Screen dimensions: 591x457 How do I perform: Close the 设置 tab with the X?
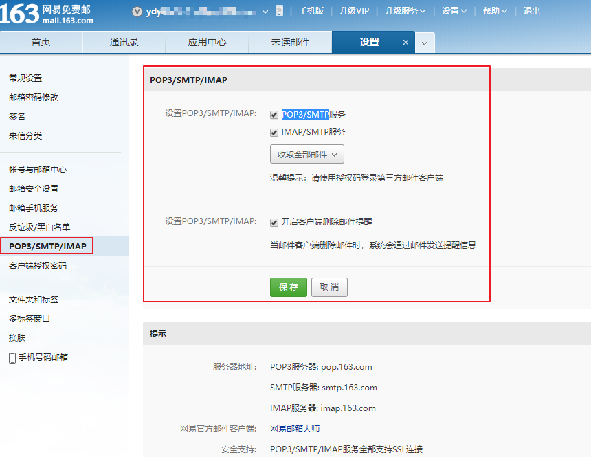click(x=405, y=42)
